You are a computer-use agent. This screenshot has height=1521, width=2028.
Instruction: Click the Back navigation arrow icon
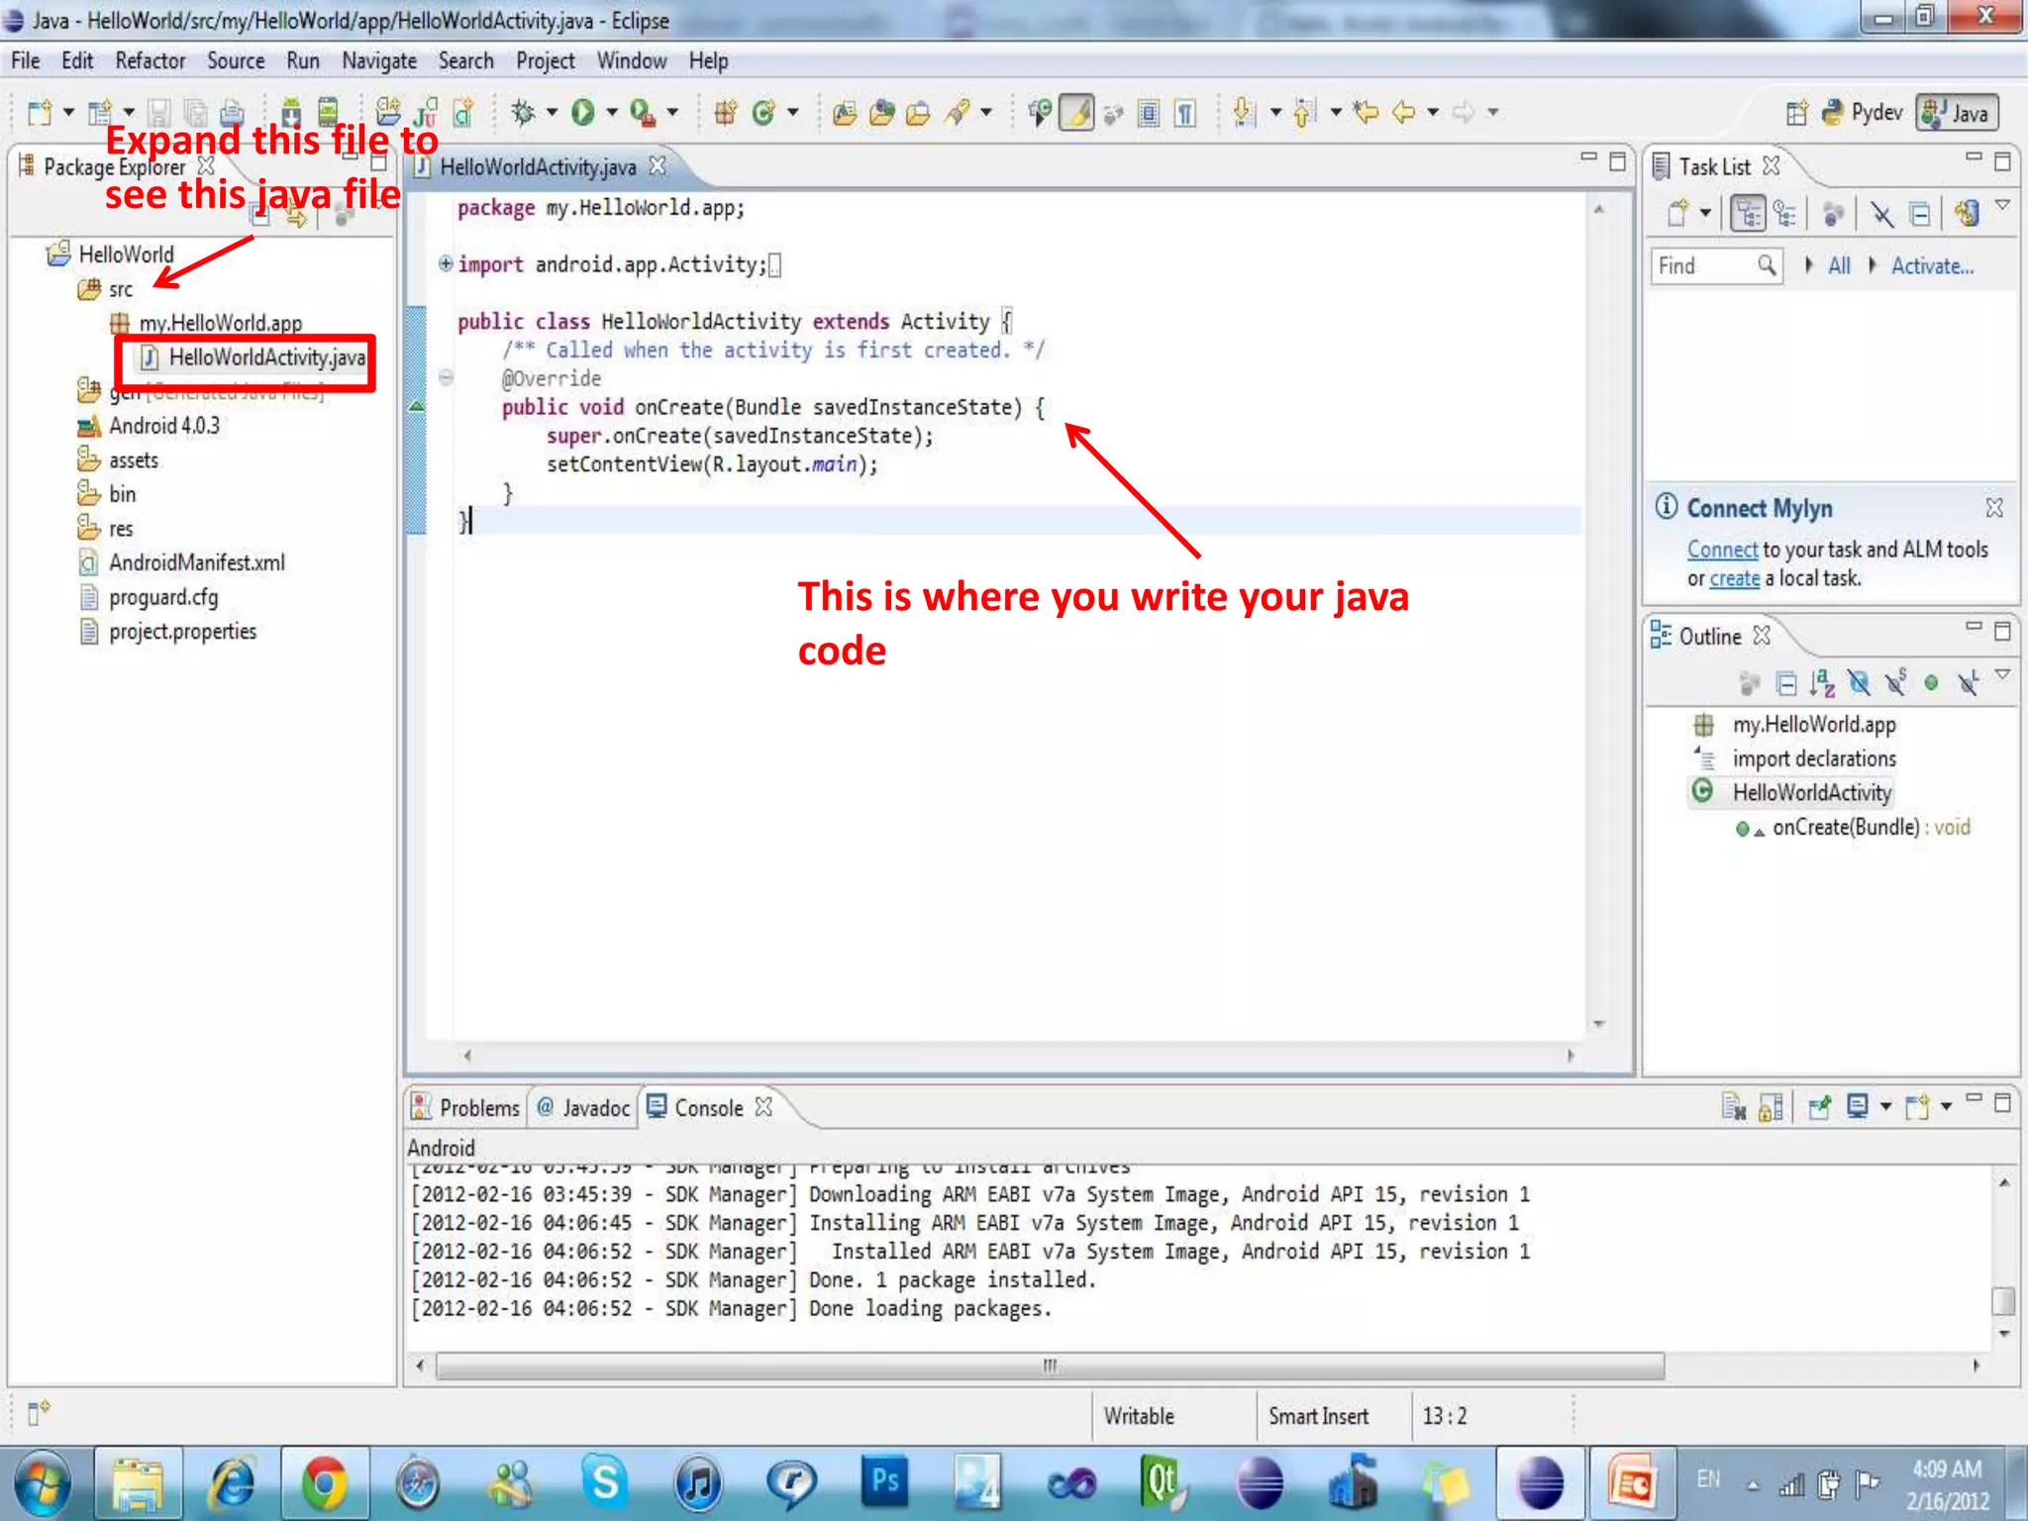[x=1404, y=113]
